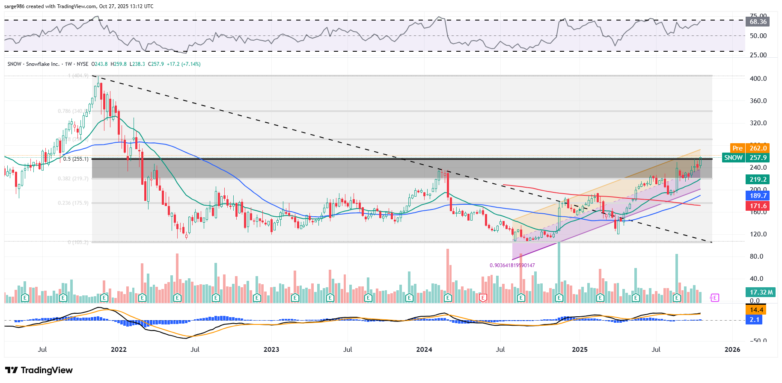Click the green SNOW 257.9 price label
Screen dimensions: 782x383
pos(745,158)
